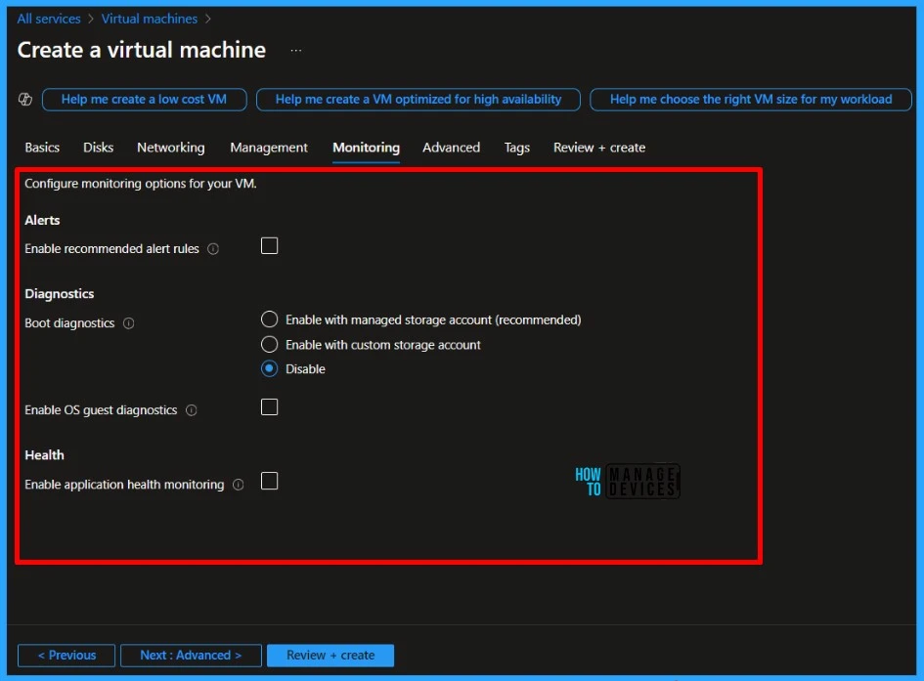Check Enable application health monitoring
Image resolution: width=924 pixels, height=681 pixels.
269,482
